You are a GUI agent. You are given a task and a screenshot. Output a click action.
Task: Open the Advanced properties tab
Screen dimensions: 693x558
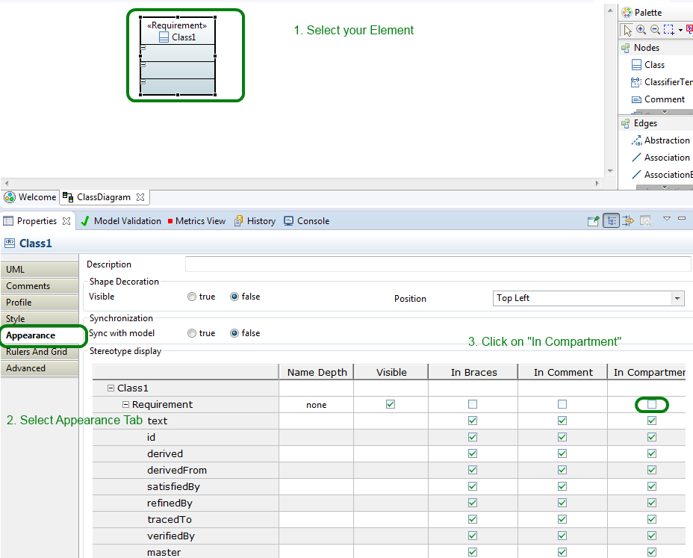point(40,368)
